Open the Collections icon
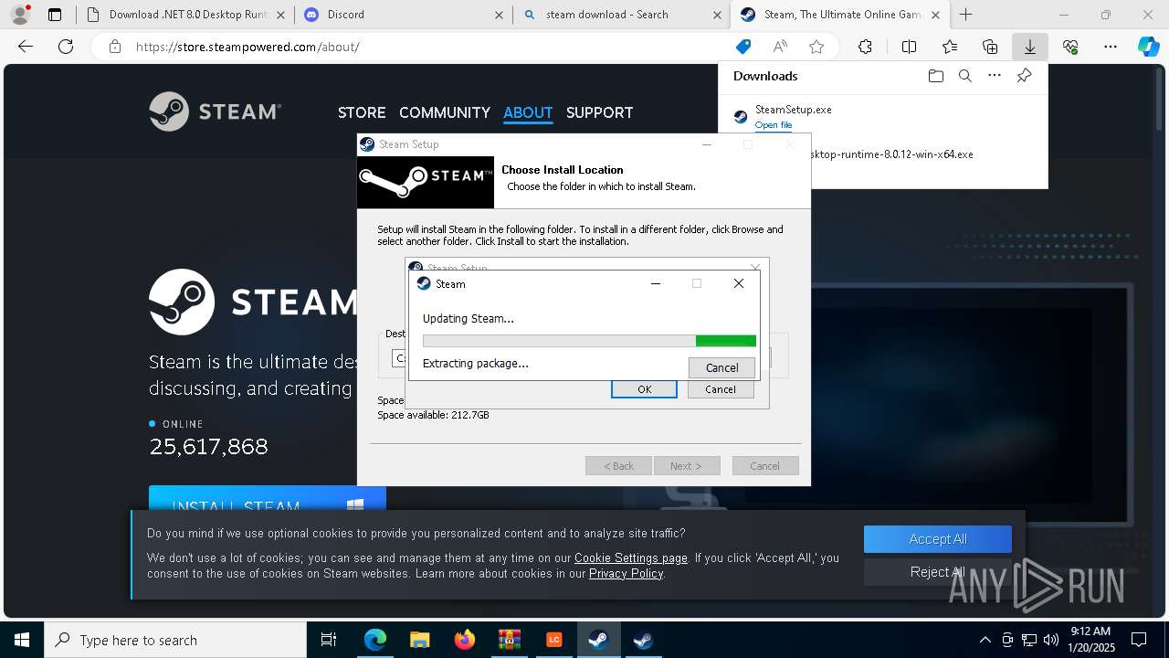This screenshot has width=1169, height=658. click(990, 47)
